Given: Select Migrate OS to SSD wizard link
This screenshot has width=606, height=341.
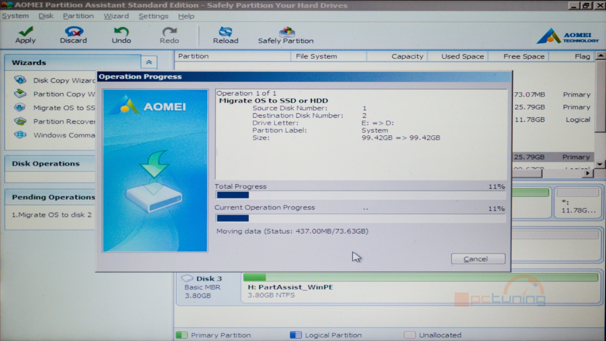Looking at the screenshot, I should point(64,108).
